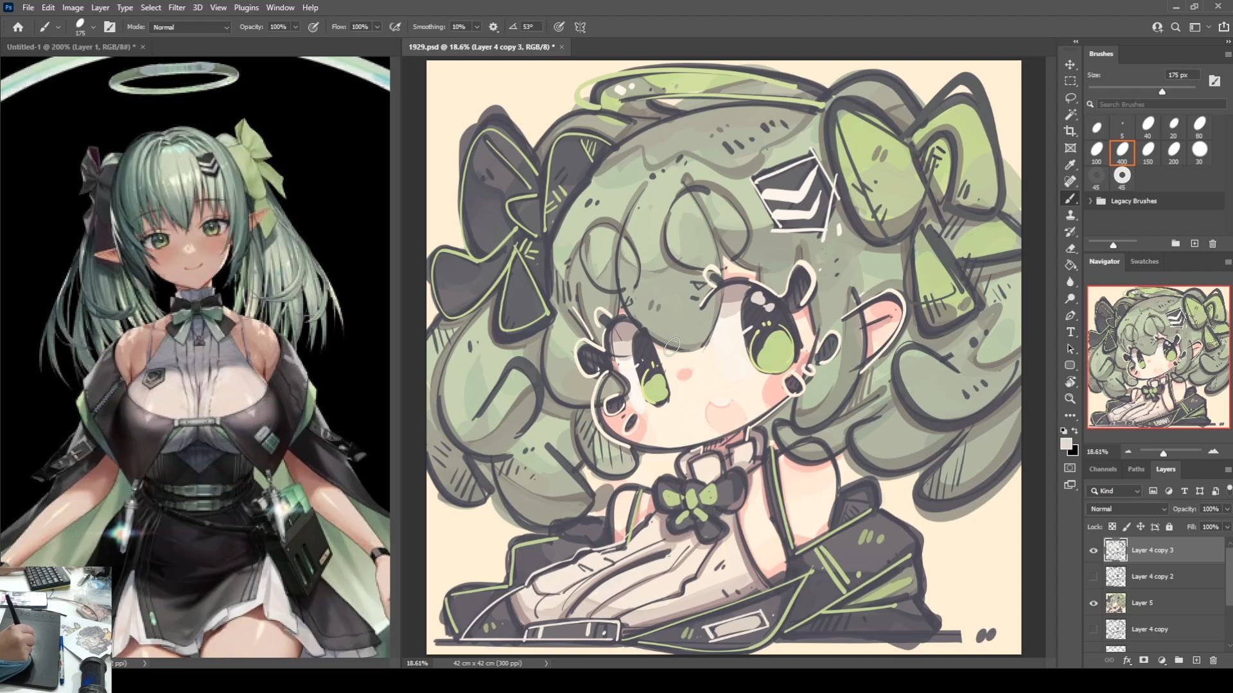Select the Spot Healing Brush tool
Screen dimensions: 1233x693
pyautogui.click(x=1070, y=182)
